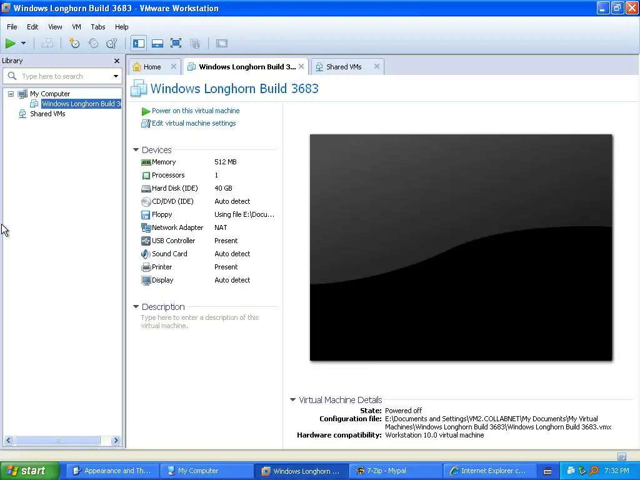Open the Tabs menu
The image size is (640, 480).
click(98, 27)
